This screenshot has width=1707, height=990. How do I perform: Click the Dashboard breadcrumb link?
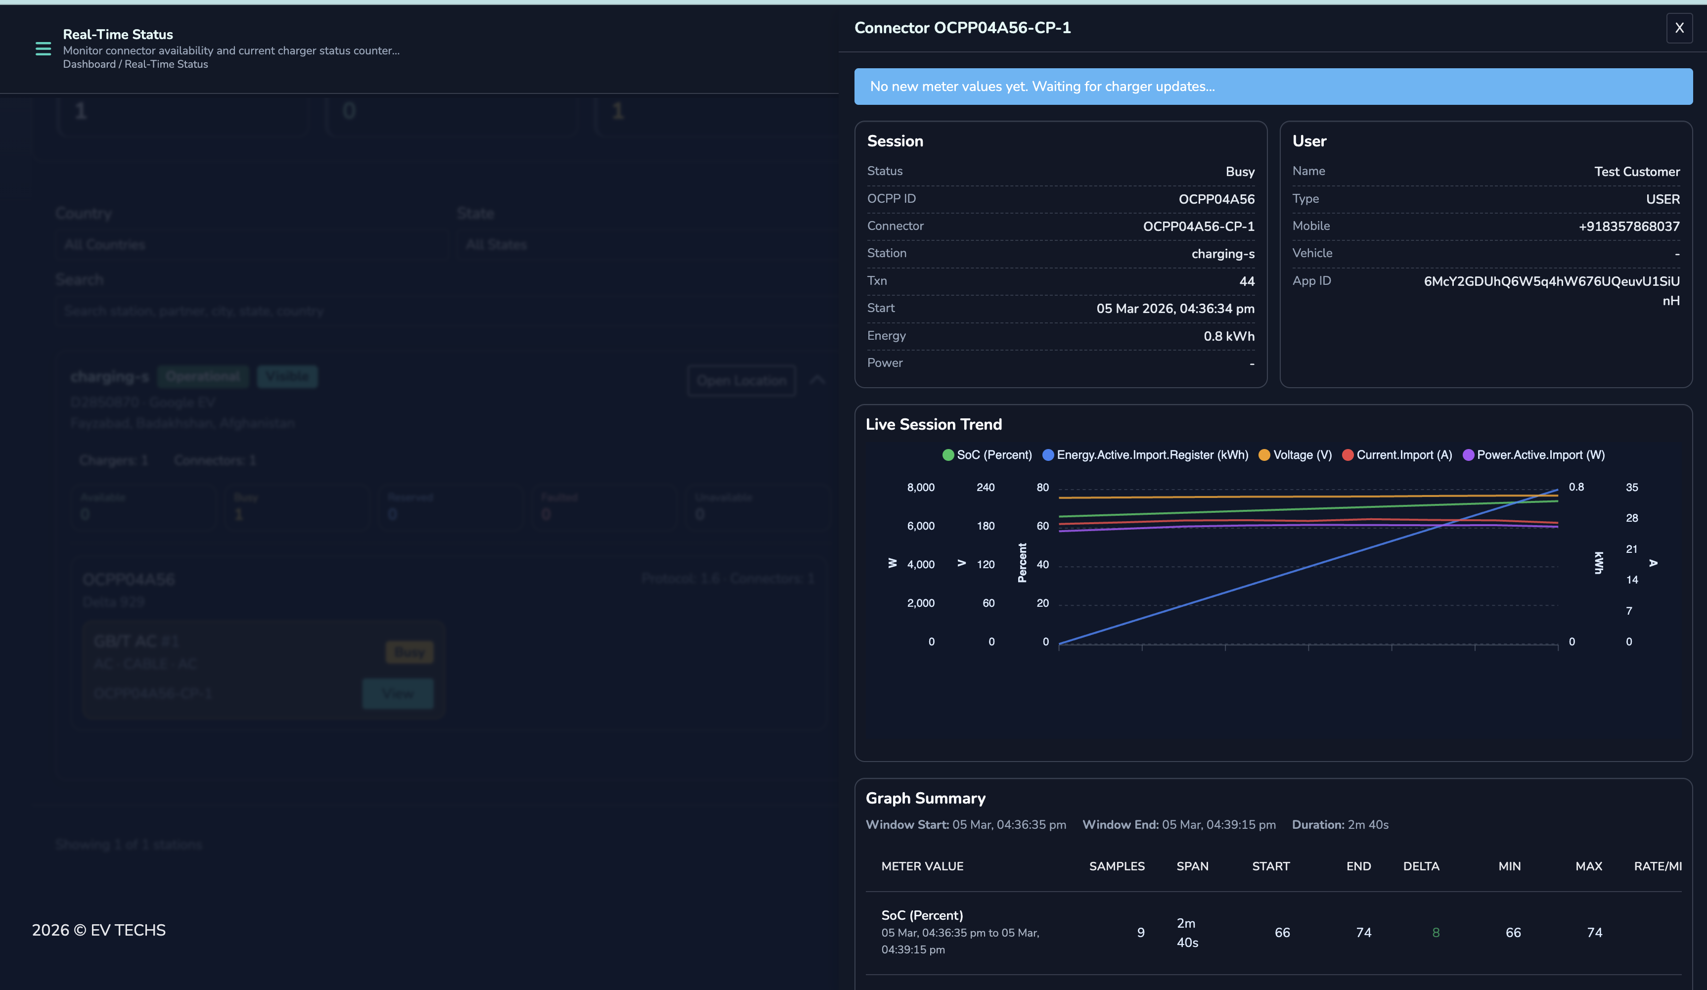[90, 64]
